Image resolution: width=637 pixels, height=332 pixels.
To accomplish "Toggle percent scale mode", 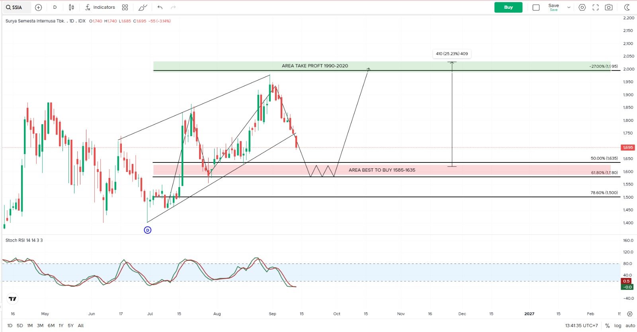I will (x=607, y=326).
